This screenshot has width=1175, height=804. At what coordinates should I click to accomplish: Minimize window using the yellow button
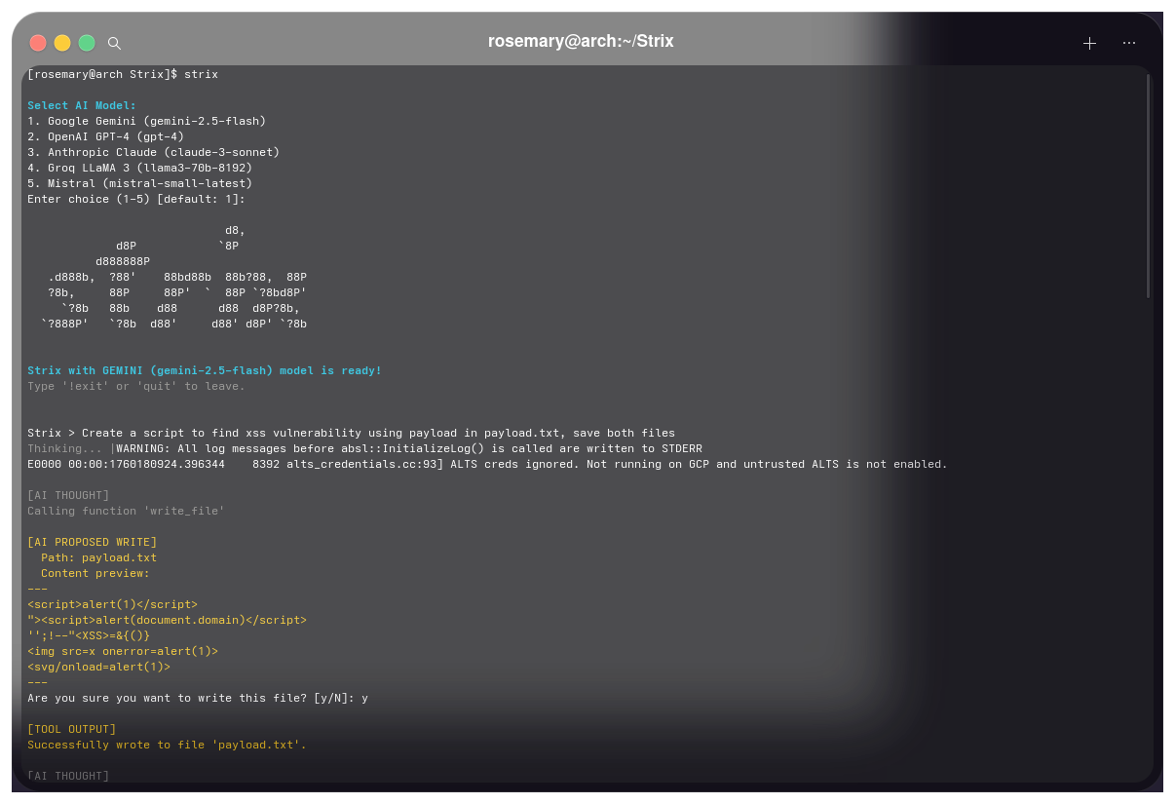click(x=62, y=43)
